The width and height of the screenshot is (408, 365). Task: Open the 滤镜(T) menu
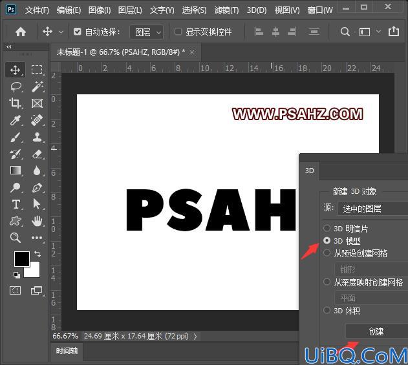(226, 10)
